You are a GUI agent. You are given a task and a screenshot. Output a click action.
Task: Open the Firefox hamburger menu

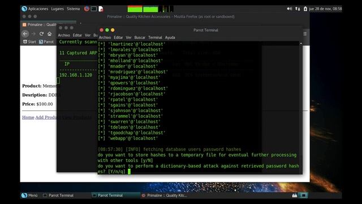click(305, 34)
